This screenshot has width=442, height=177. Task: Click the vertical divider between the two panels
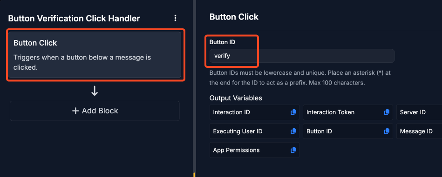[x=194, y=88]
